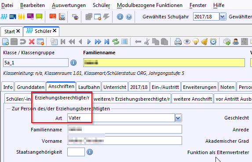Open the Auswertungen menu
The image size is (252, 162).
(69, 5)
